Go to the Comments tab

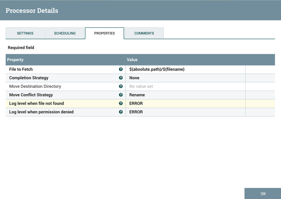coord(144,33)
